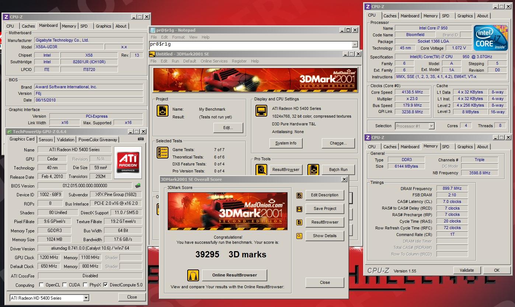Click the GPU Clock 1200 MHz field
This screenshot has height=307, width=515.
[x=48, y=257]
